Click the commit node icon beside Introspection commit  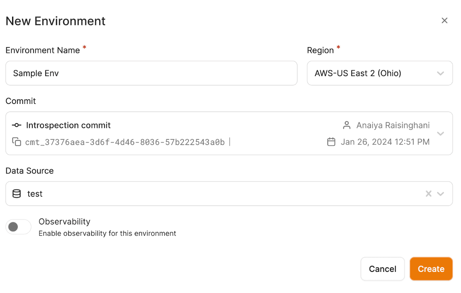tap(17, 125)
